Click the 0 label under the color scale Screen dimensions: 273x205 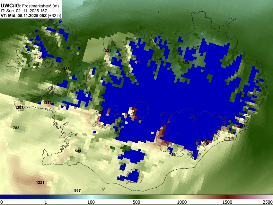(x=2, y=202)
